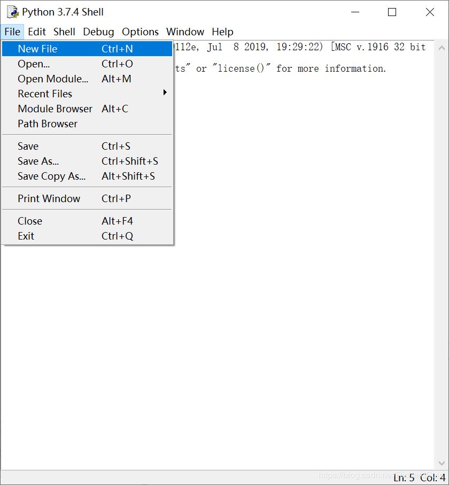Choose Save Copy As... entry
The image size is (449, 485).
87,176
